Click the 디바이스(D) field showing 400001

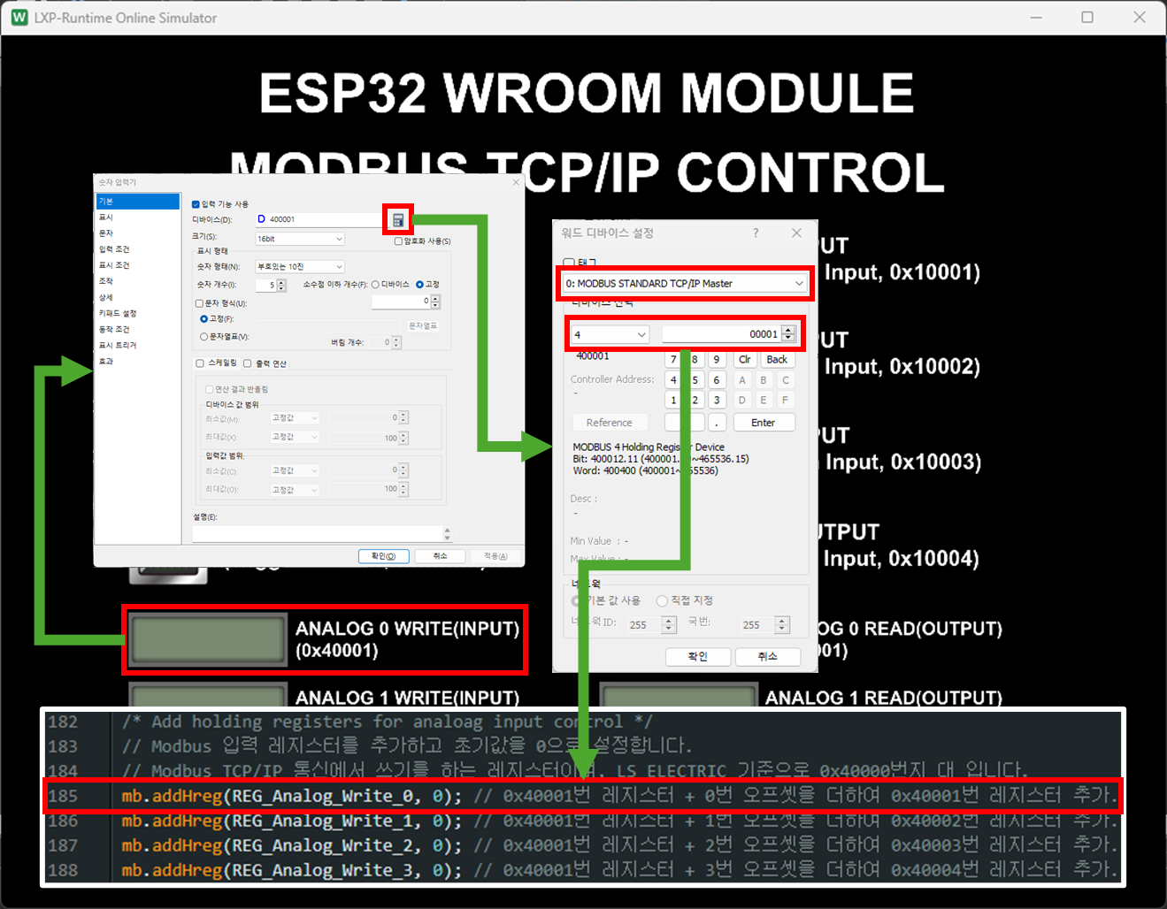click(x=319, y=219)
